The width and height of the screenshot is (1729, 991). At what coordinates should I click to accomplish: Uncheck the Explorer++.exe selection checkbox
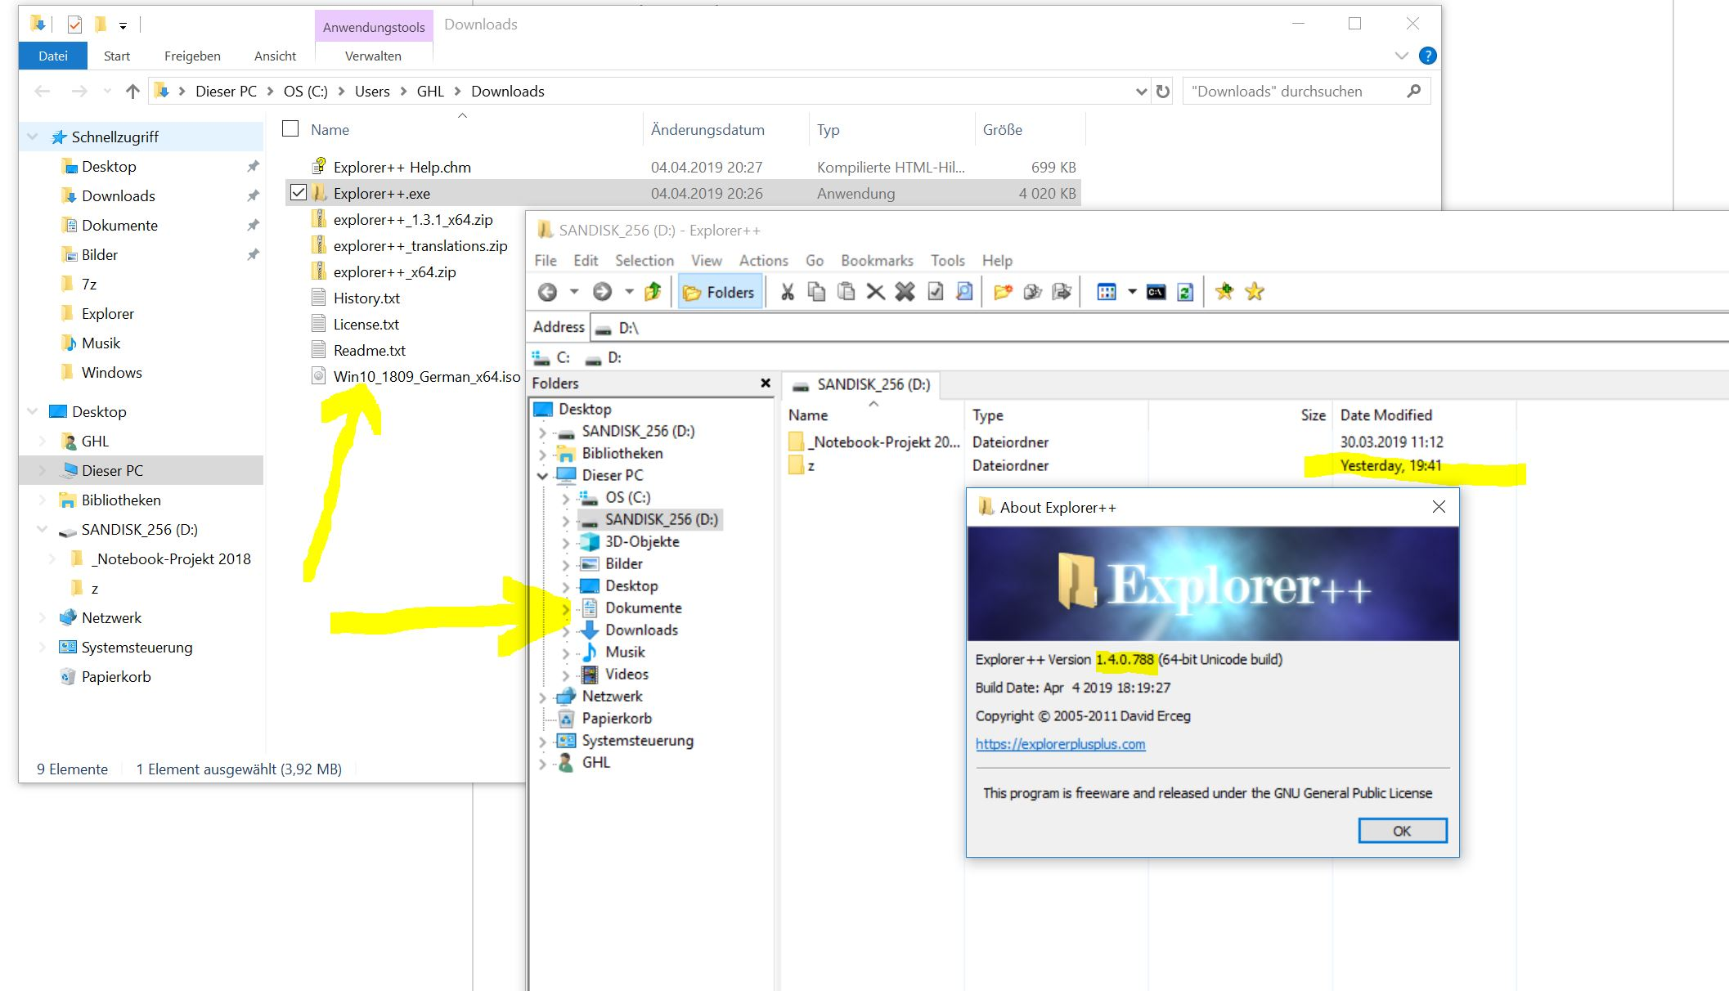(x=299, y=193)
